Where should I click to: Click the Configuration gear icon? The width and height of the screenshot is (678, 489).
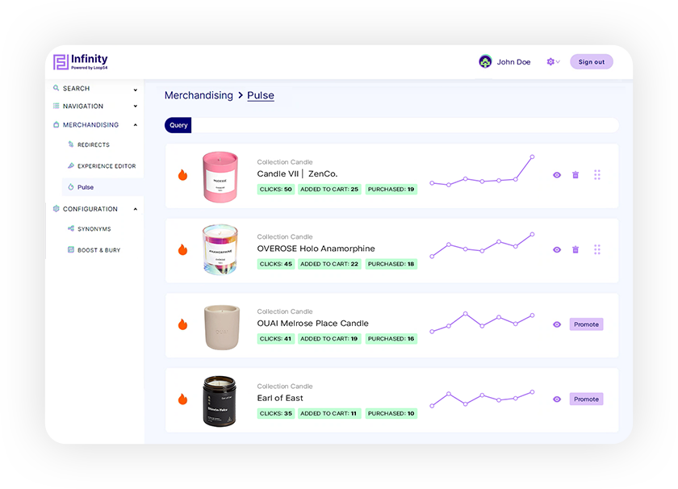[x=56, y=208]
